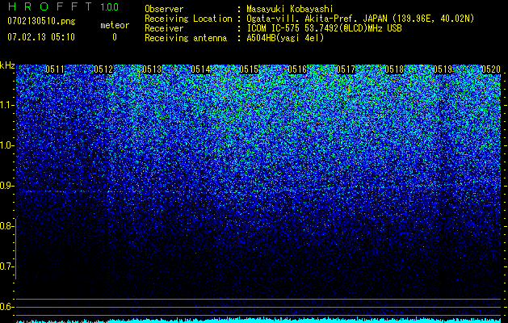Click the 0516 time marker
Screen dimensions: 508x323
click(297, 69)
